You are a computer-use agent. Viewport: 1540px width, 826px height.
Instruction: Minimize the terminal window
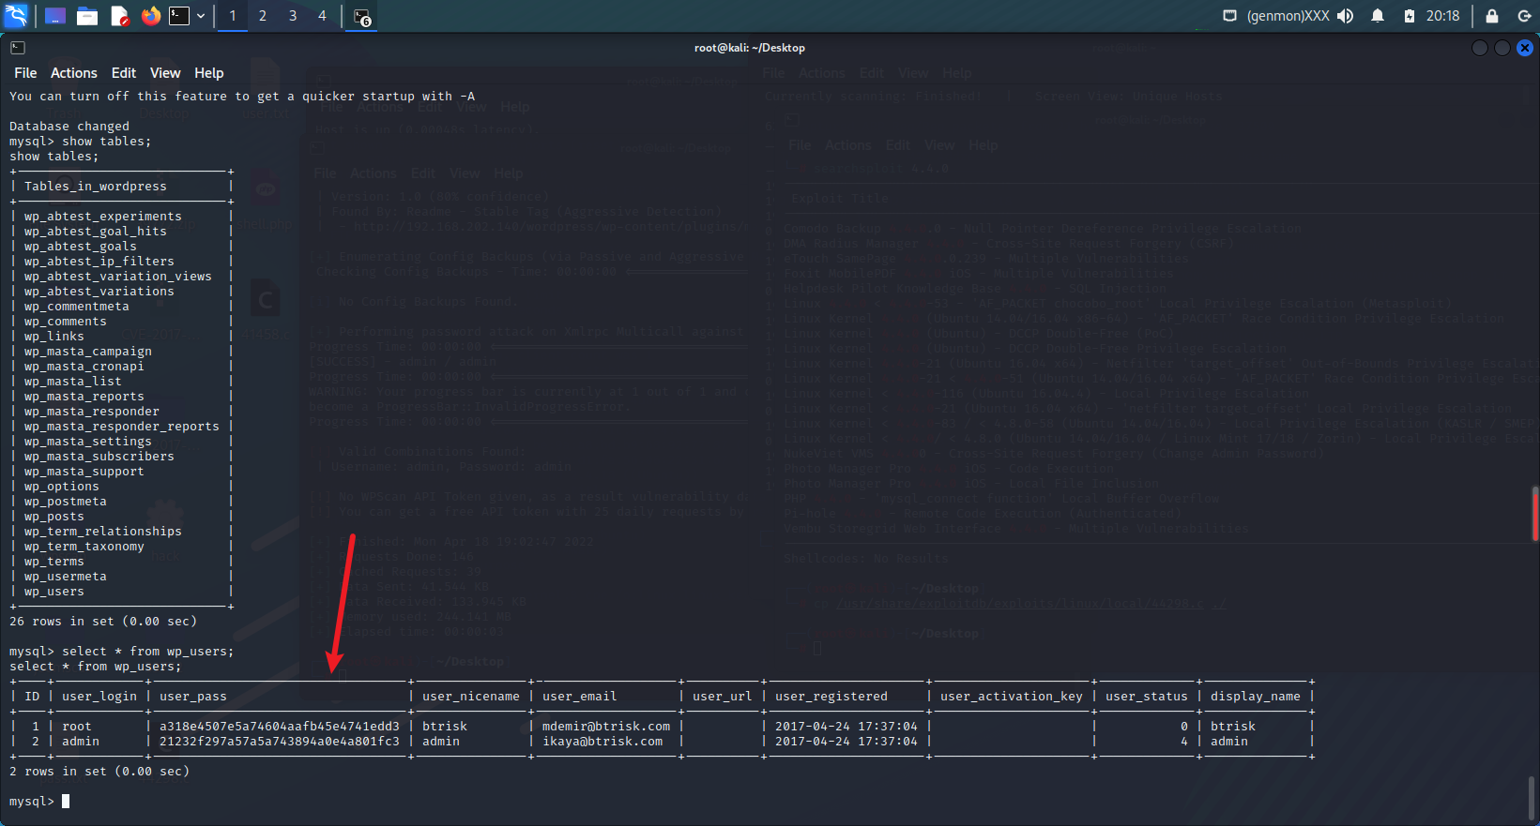pyautogui.click(x=1480, y=48)
